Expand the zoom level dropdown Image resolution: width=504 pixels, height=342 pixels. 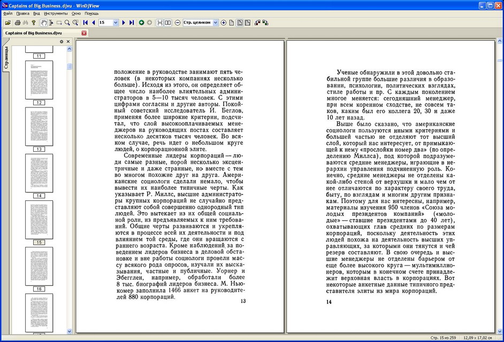pos(216,23)
